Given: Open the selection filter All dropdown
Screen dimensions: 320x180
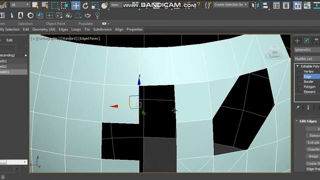Looking at the screenshot, I should [20, 4].
